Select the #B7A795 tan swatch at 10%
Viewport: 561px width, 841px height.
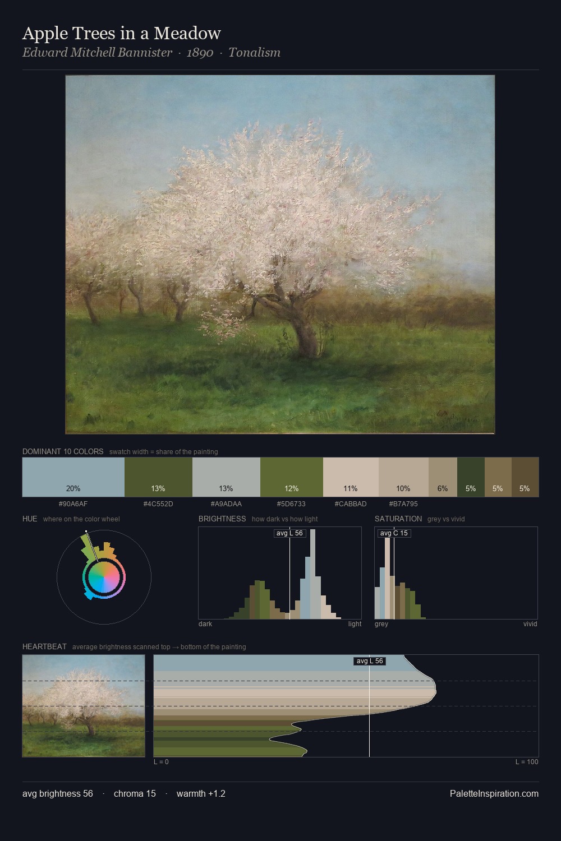coord(403,477)
